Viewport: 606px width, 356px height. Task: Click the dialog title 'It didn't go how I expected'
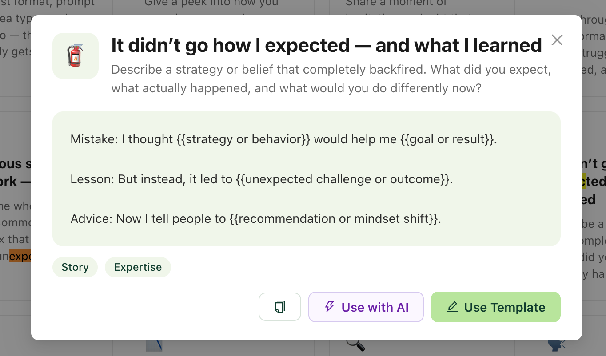point(327,45)
